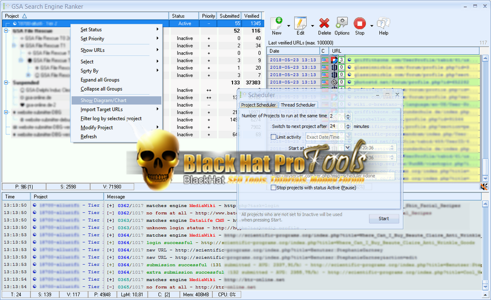
Task: Click the diamond engine icon in the URL list
Action: tap(334, 82)
